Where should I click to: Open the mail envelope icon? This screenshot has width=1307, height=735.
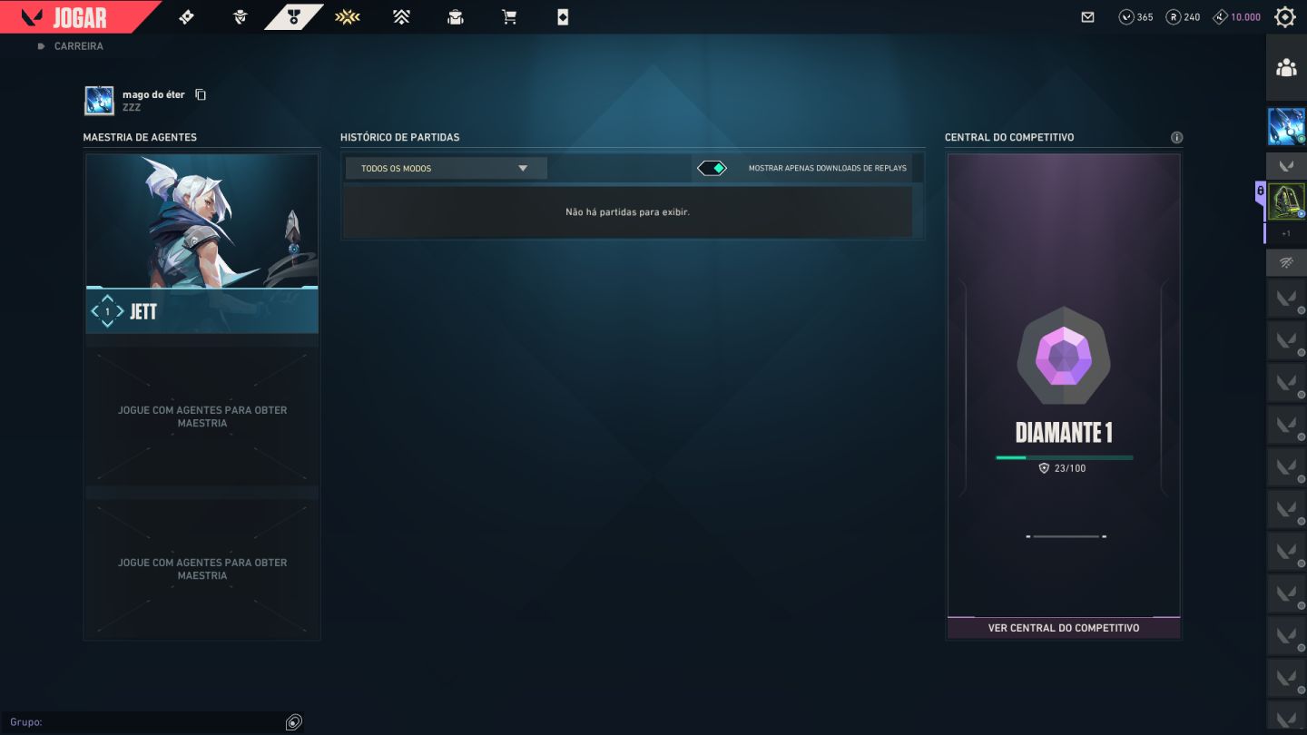pos(1088,17)
